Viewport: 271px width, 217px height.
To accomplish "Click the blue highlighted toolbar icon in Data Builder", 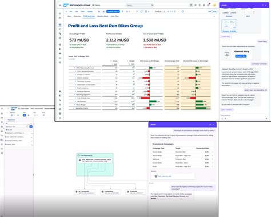I will [24, 115].
